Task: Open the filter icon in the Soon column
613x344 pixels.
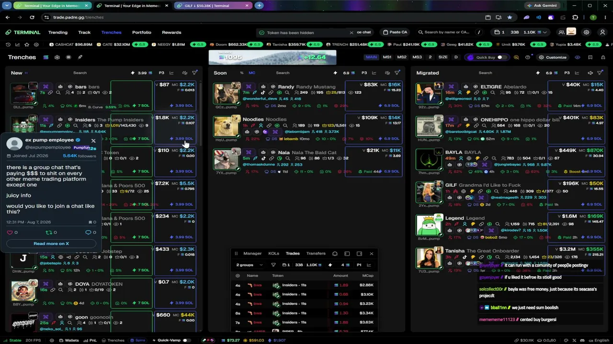Action: tap(397, 73)
